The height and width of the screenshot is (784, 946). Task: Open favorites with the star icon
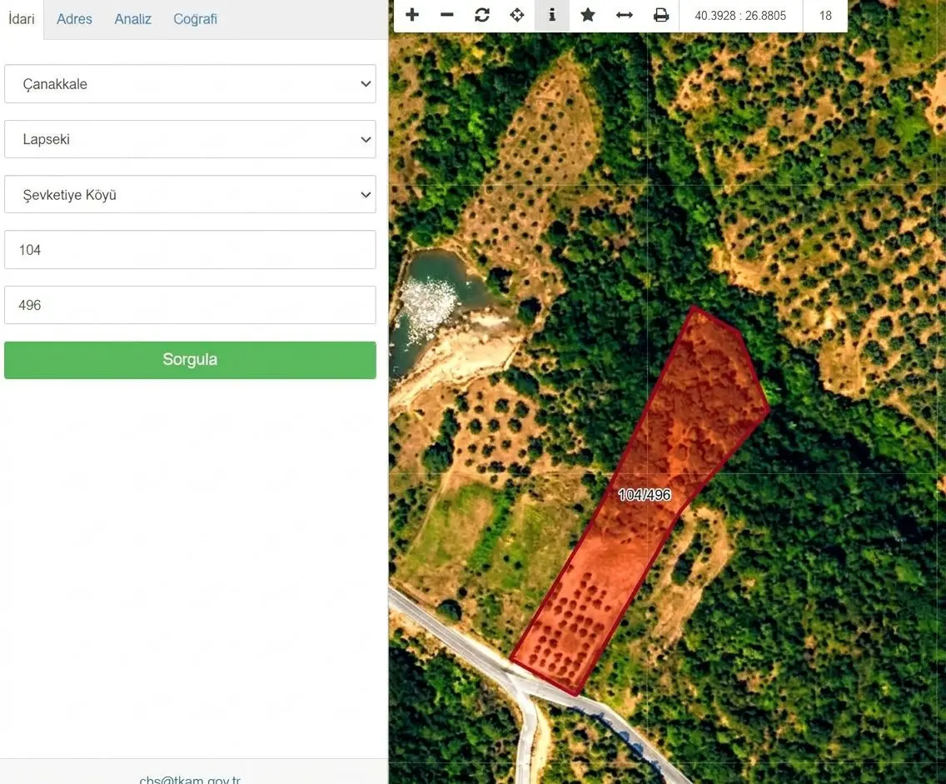click(x=588, y=15)
